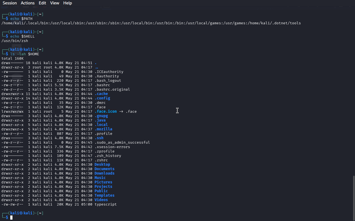355x221 pixels.
Task: Click the .xsession-errors filename
Action: [112, 147]
